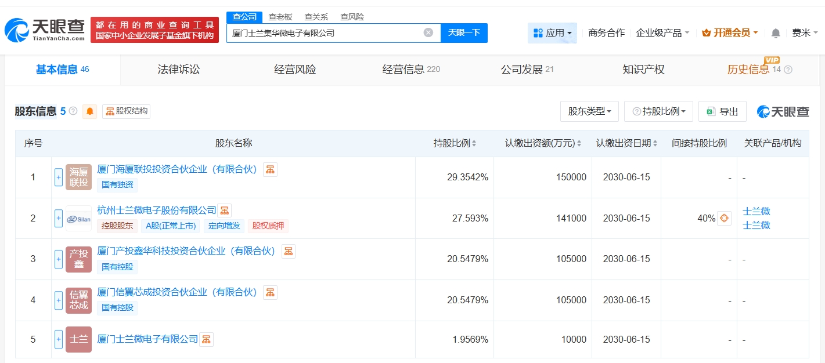This screenshot has height=363, width=825.
Task: Click the 导出 export button
Action: (722, 111)
